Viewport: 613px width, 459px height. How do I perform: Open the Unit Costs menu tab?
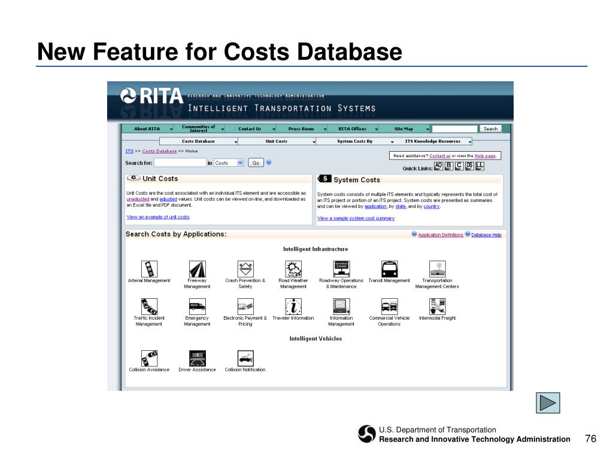277,141
